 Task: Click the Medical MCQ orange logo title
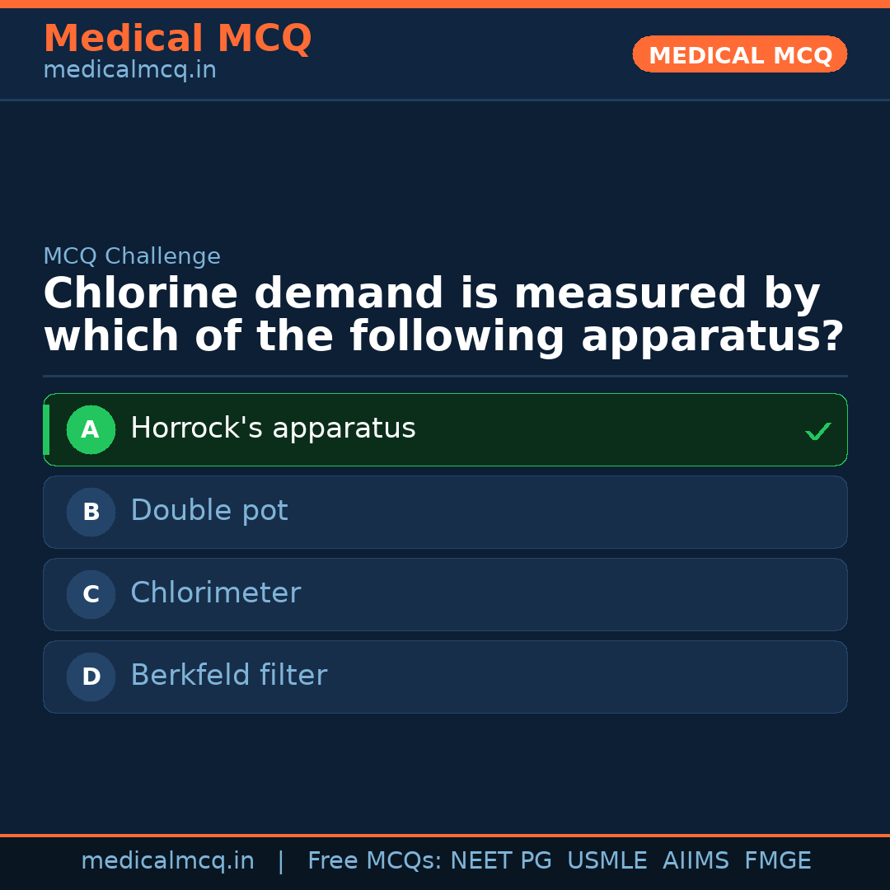coord(177,39)
